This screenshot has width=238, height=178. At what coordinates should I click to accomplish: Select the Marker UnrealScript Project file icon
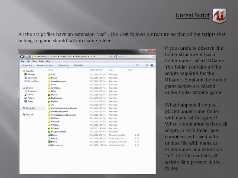[49, 142]
